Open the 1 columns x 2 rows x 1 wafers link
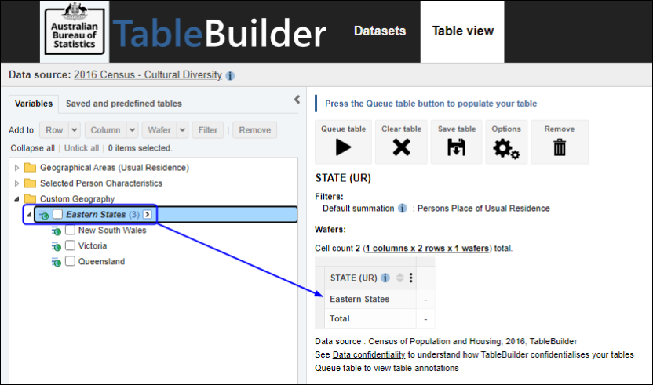The image size is (653, 385). (427, 249)
